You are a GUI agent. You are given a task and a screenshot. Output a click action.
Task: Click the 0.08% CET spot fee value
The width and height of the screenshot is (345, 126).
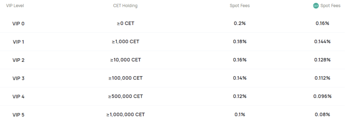pyautogui.click(x=322, y=115)
